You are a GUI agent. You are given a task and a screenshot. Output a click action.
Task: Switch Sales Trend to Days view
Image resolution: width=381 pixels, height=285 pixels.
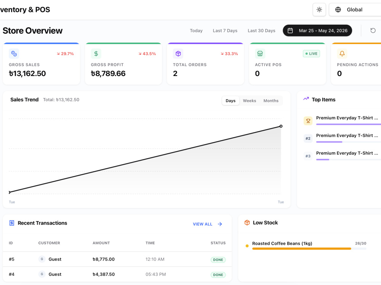pyautogui.click(x=231, y=101)
